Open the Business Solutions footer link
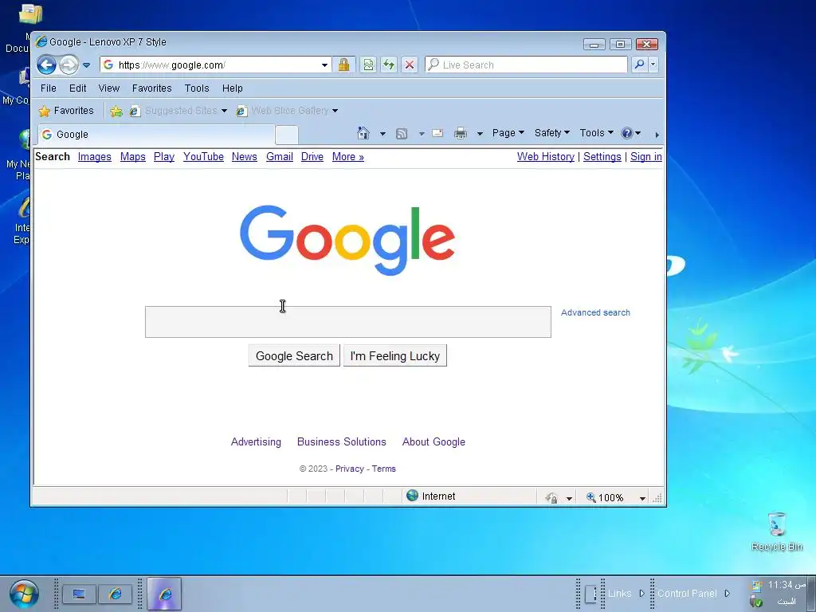This screenshot has width=816, height=612. [341, 441]
